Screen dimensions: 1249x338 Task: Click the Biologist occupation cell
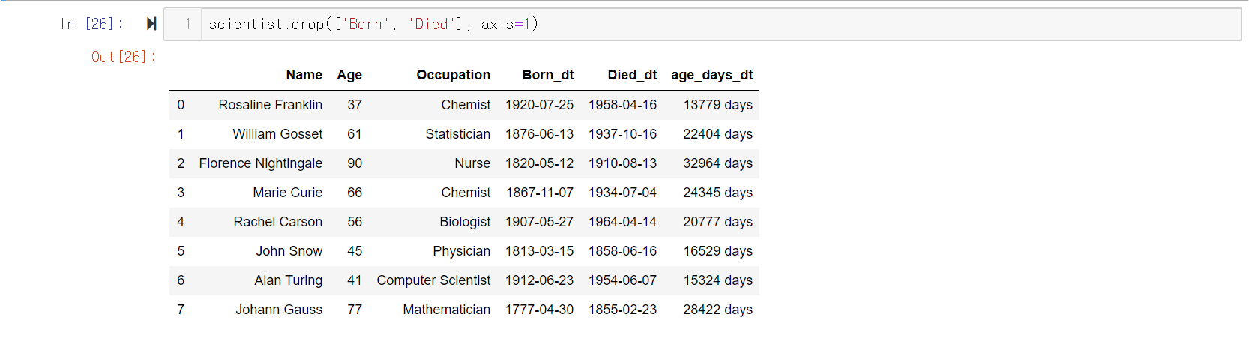click(465, 222)
